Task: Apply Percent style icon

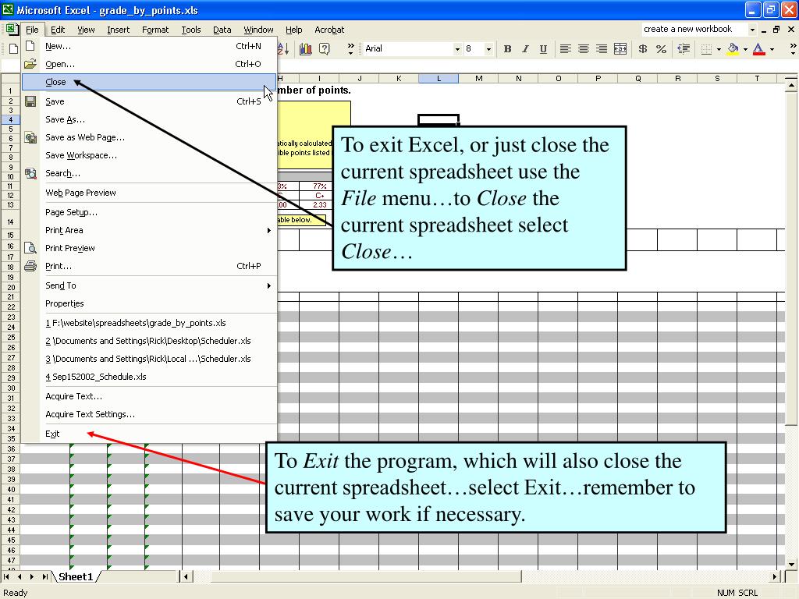Action: tap(661, 49)
